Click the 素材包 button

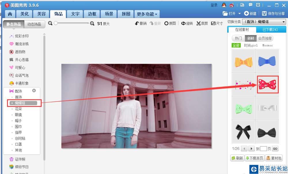coord(274,158)
